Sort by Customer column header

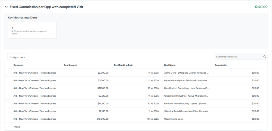[x=19, y=65]
